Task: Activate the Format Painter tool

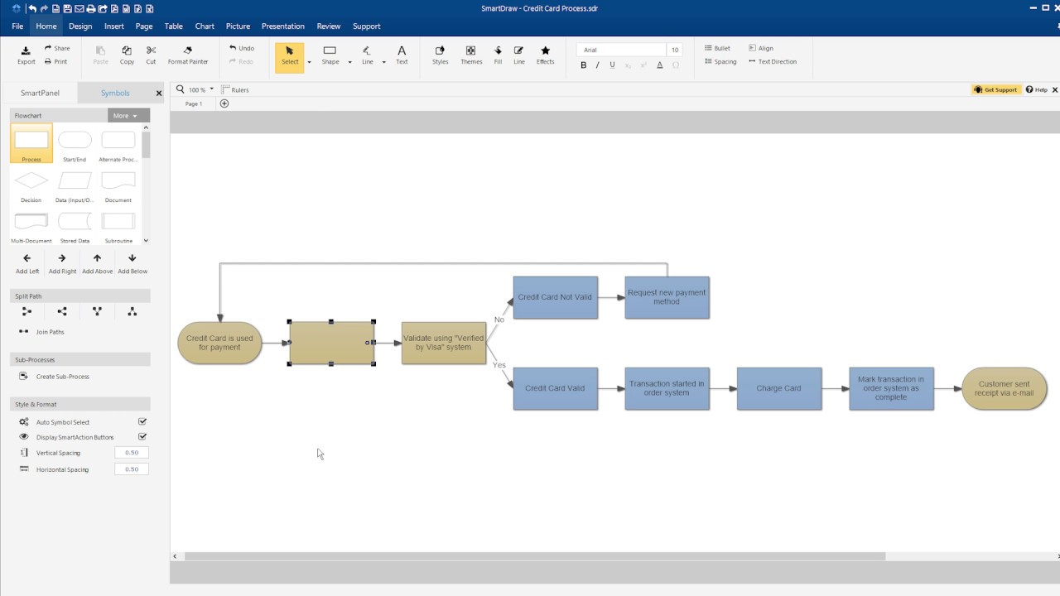Action: point(188,55)
